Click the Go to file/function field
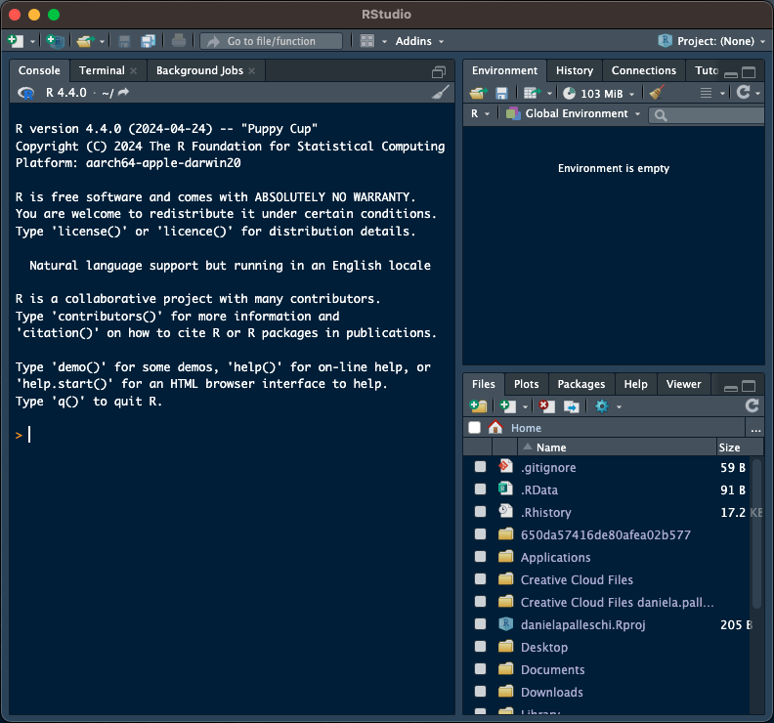Screen dimensions: 774x723 tap(272, 41)
